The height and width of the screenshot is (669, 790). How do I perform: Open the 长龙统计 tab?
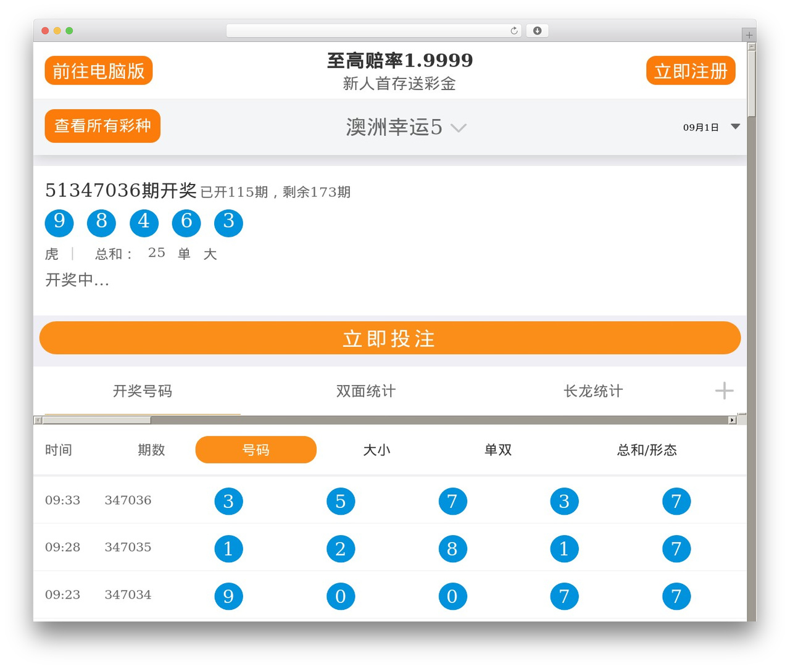coord(593,391)
